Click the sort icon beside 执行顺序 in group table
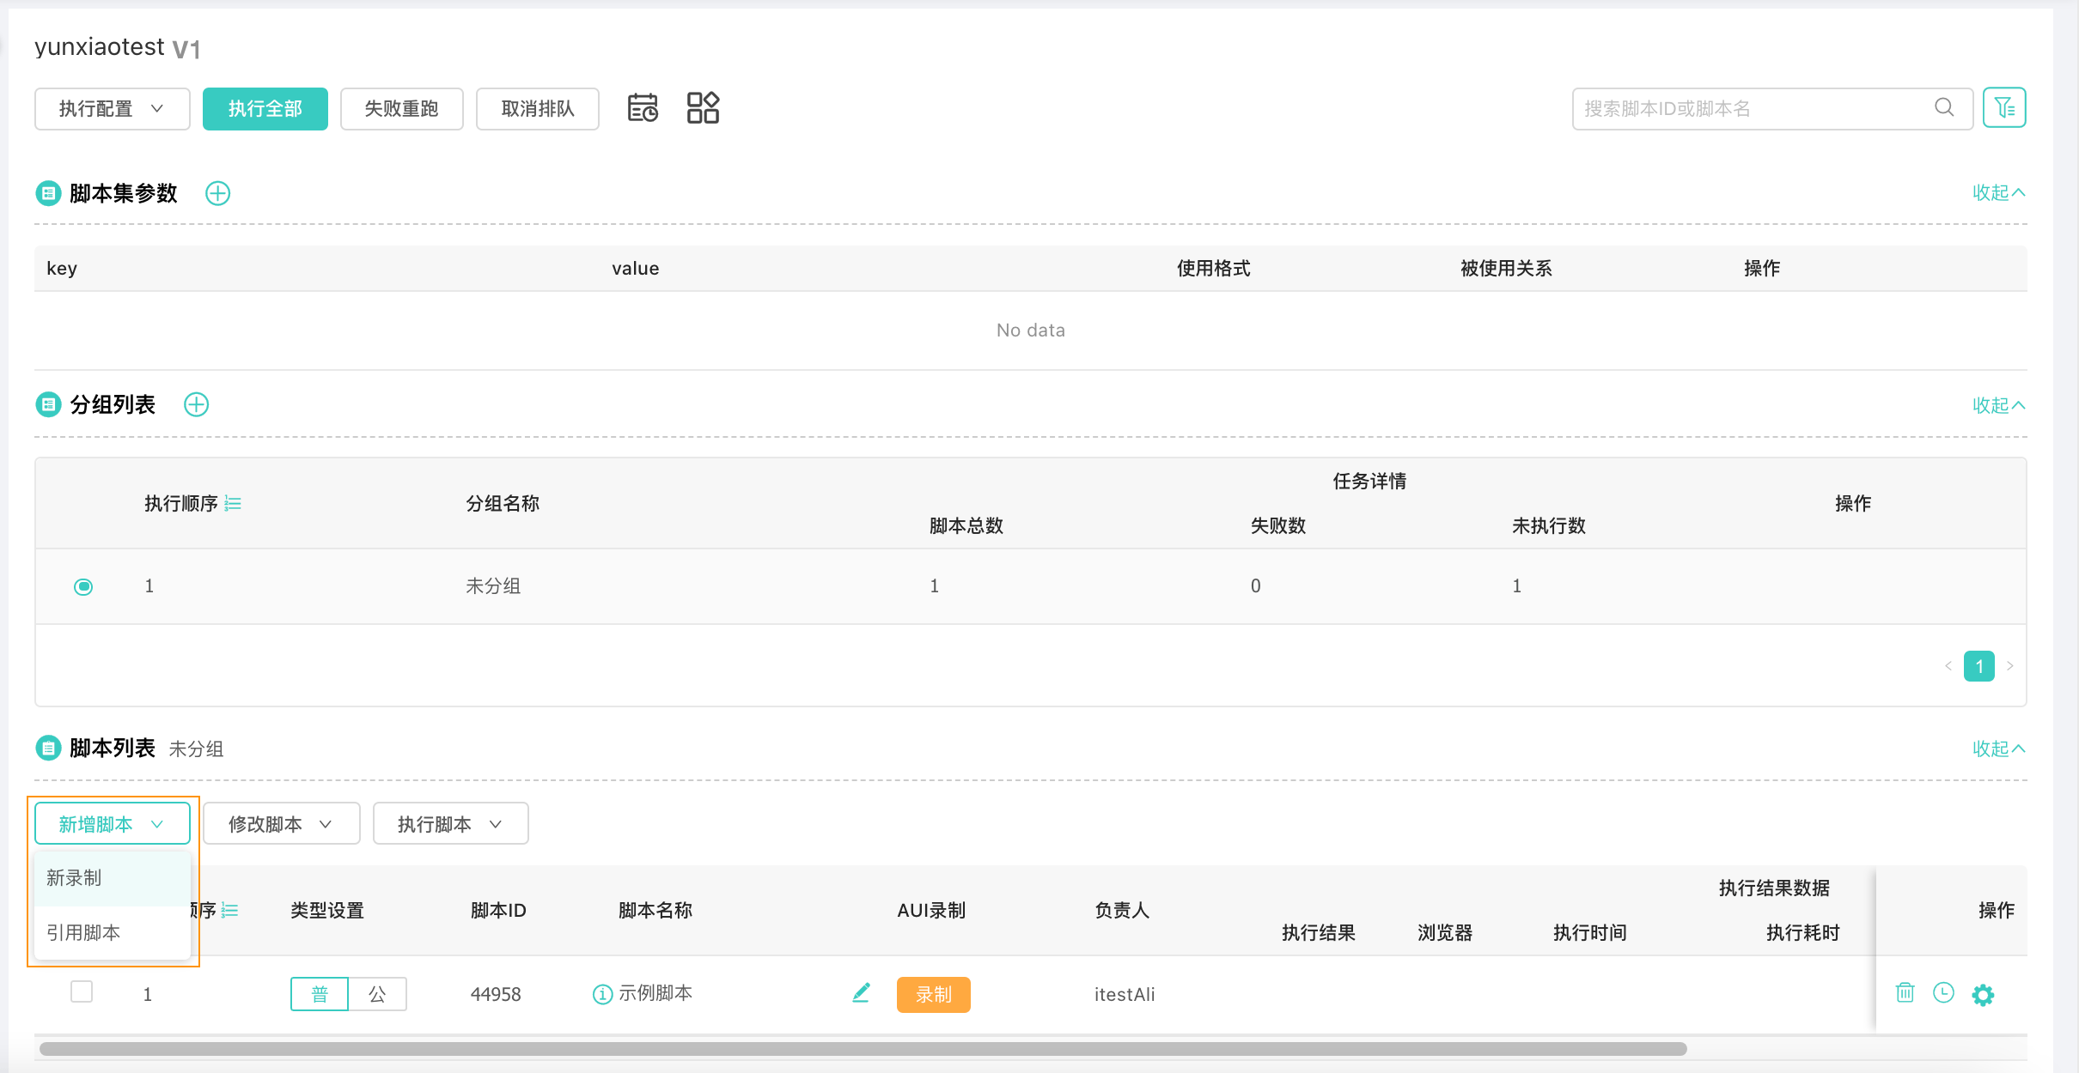This screenshot has width=2079, height=1073. [x=233, y=504]
